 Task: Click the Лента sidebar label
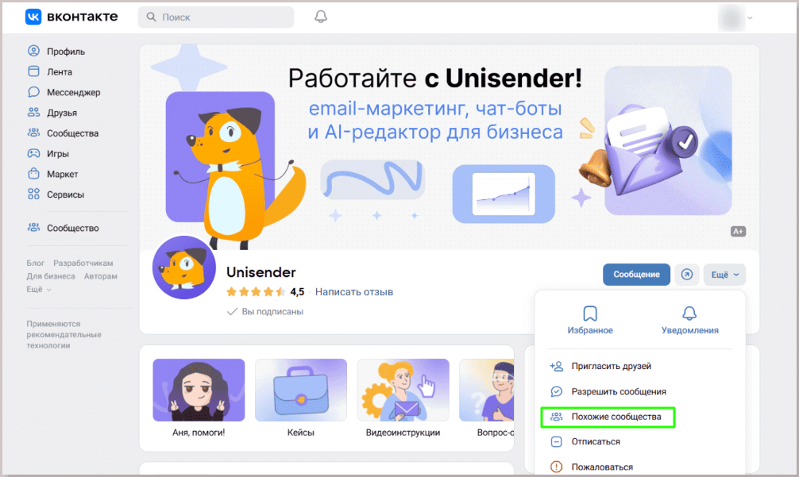(x=60, y=71)
